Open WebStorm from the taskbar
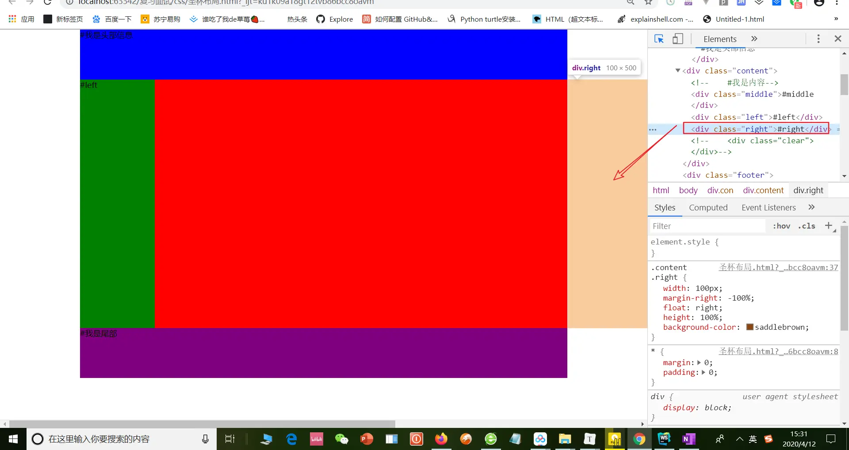849x450 pixels. (664, 439)
